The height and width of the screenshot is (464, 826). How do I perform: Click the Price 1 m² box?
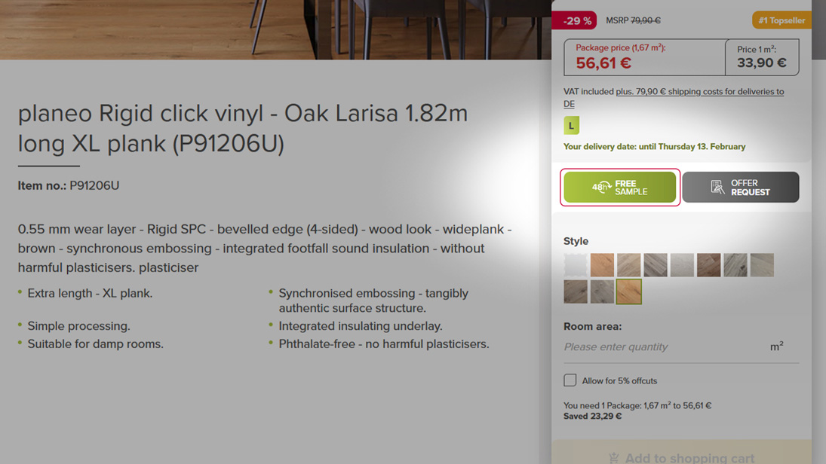[x=762, y=57]
